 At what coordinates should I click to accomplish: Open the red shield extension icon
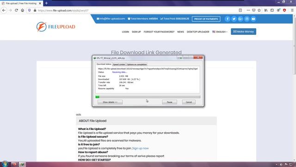pos(284,10)
